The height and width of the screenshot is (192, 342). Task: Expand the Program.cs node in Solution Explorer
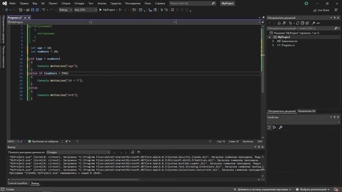point(273,45)
